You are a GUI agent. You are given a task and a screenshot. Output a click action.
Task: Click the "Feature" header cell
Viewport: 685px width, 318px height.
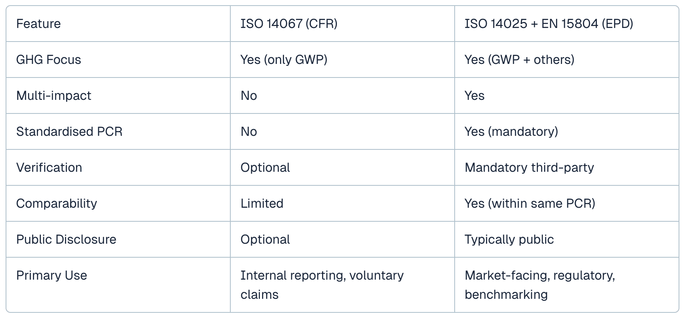coord(38,24)
